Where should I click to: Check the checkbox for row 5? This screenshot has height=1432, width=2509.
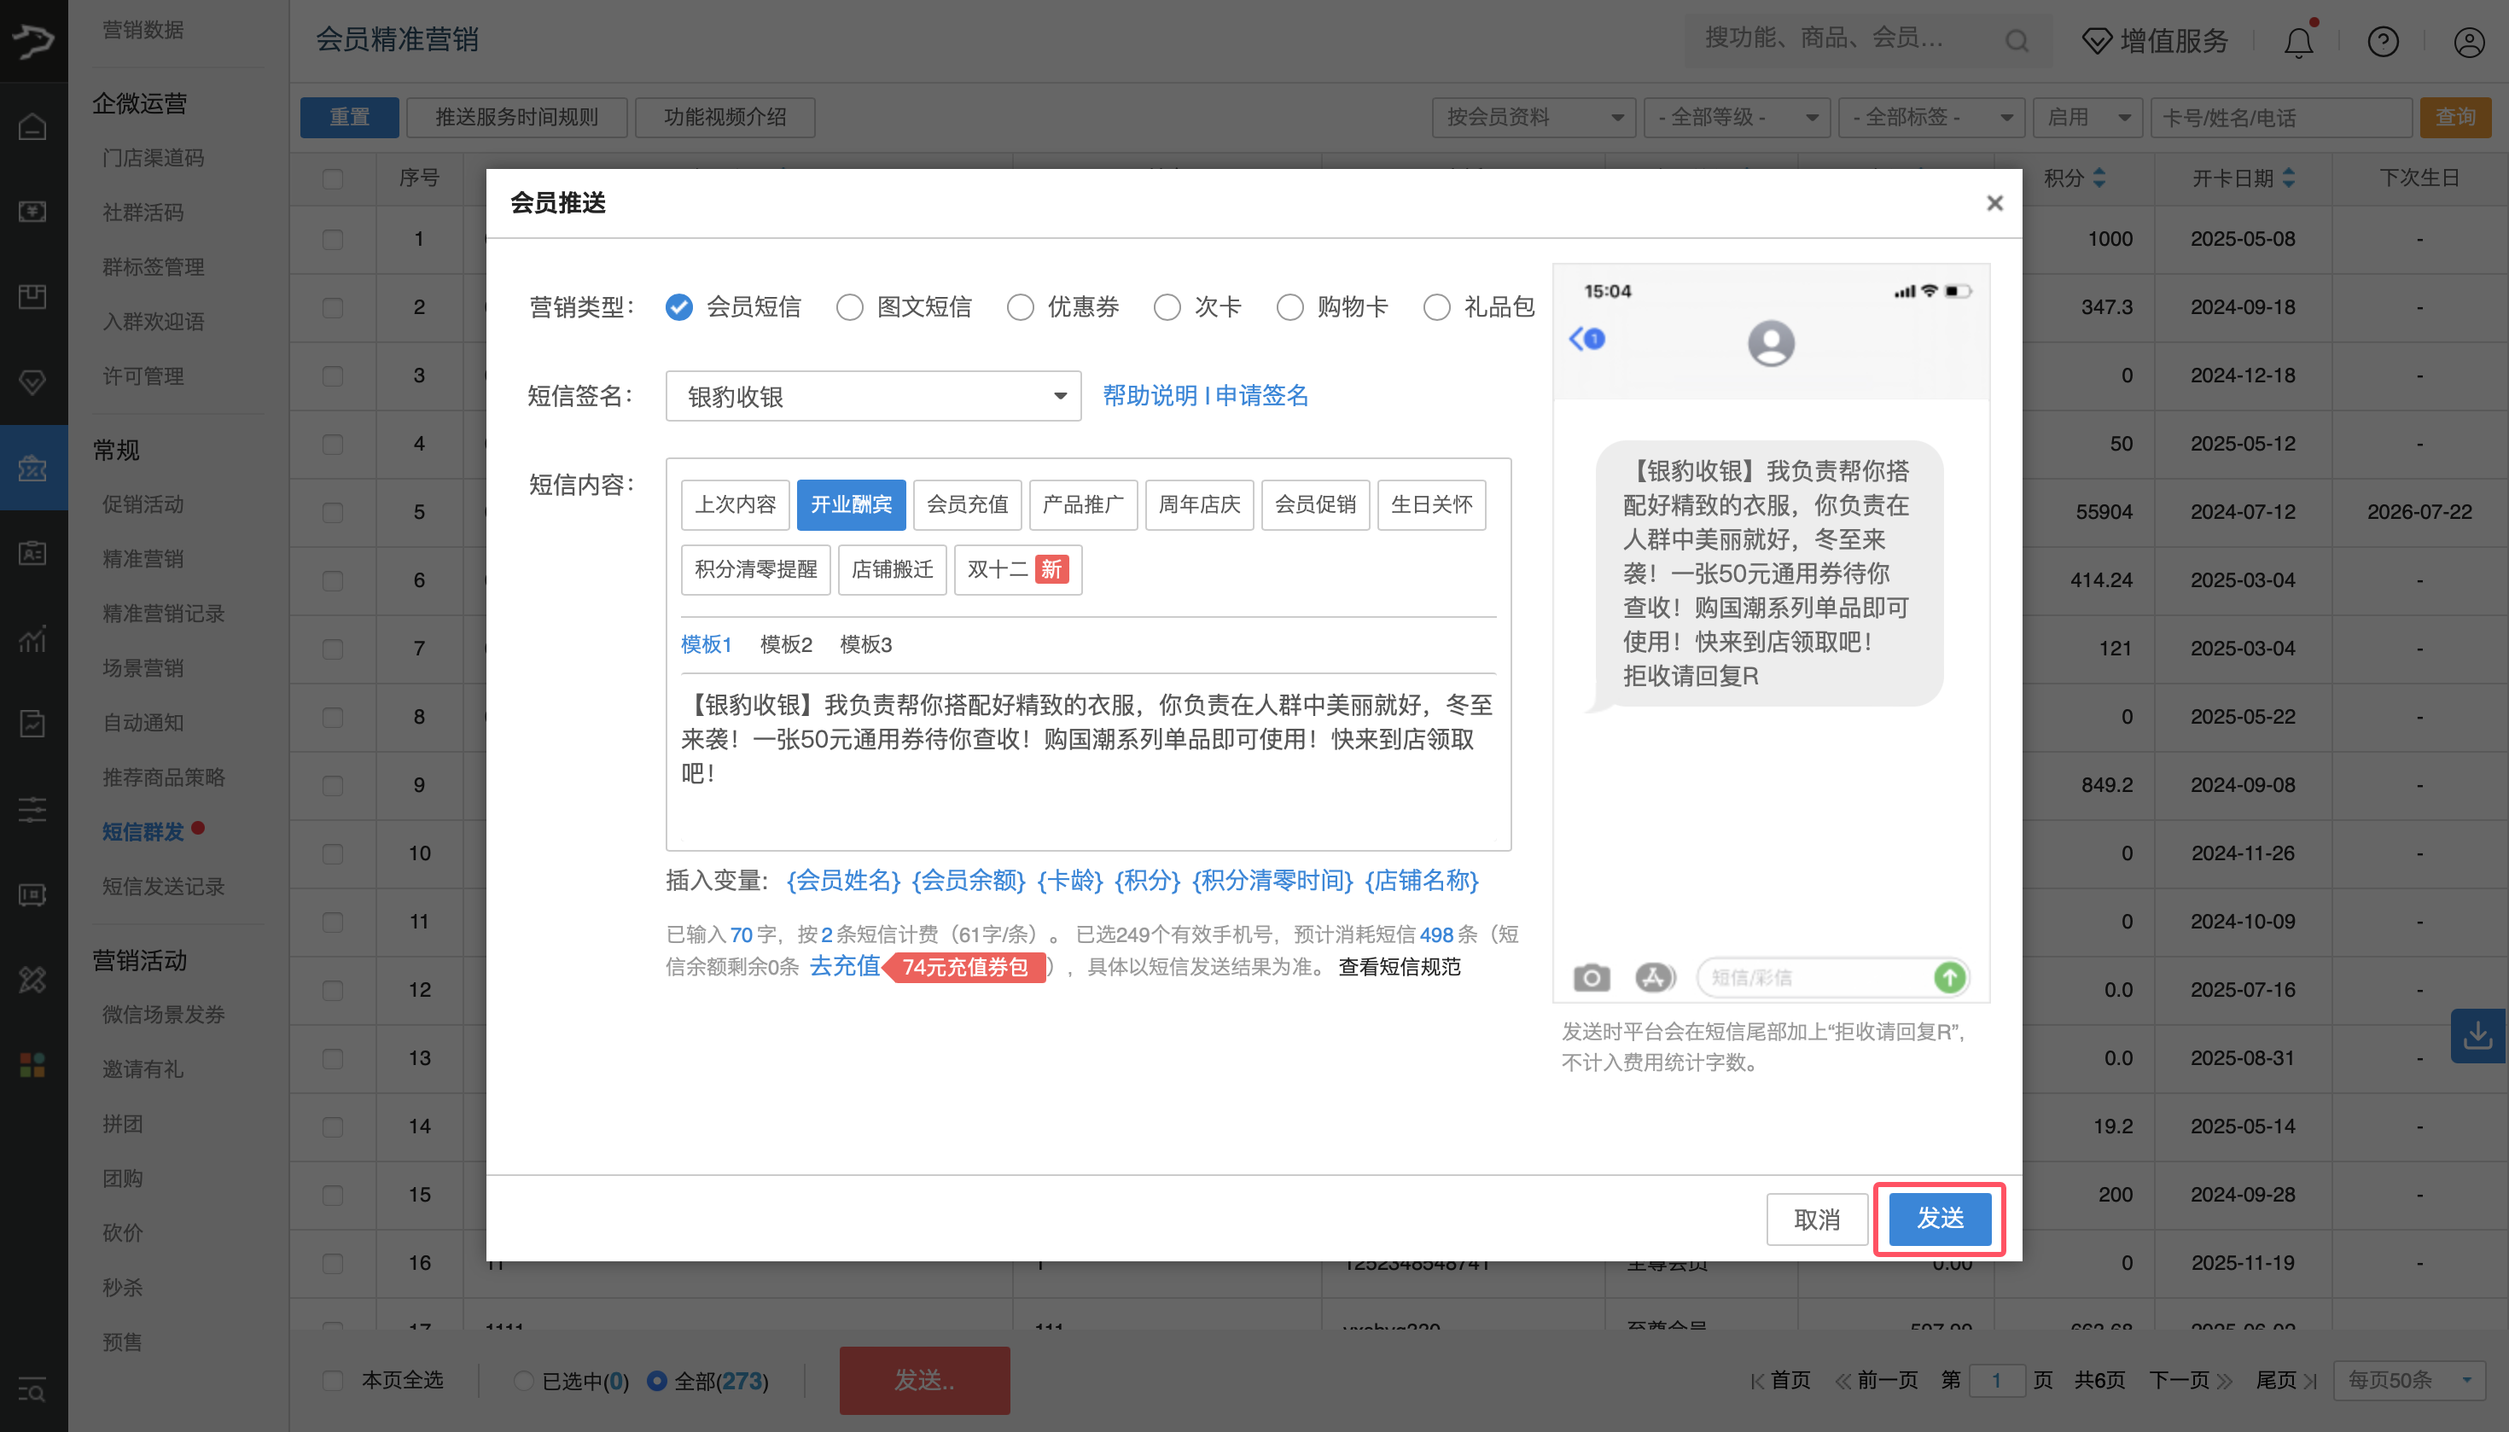(333, 512)
